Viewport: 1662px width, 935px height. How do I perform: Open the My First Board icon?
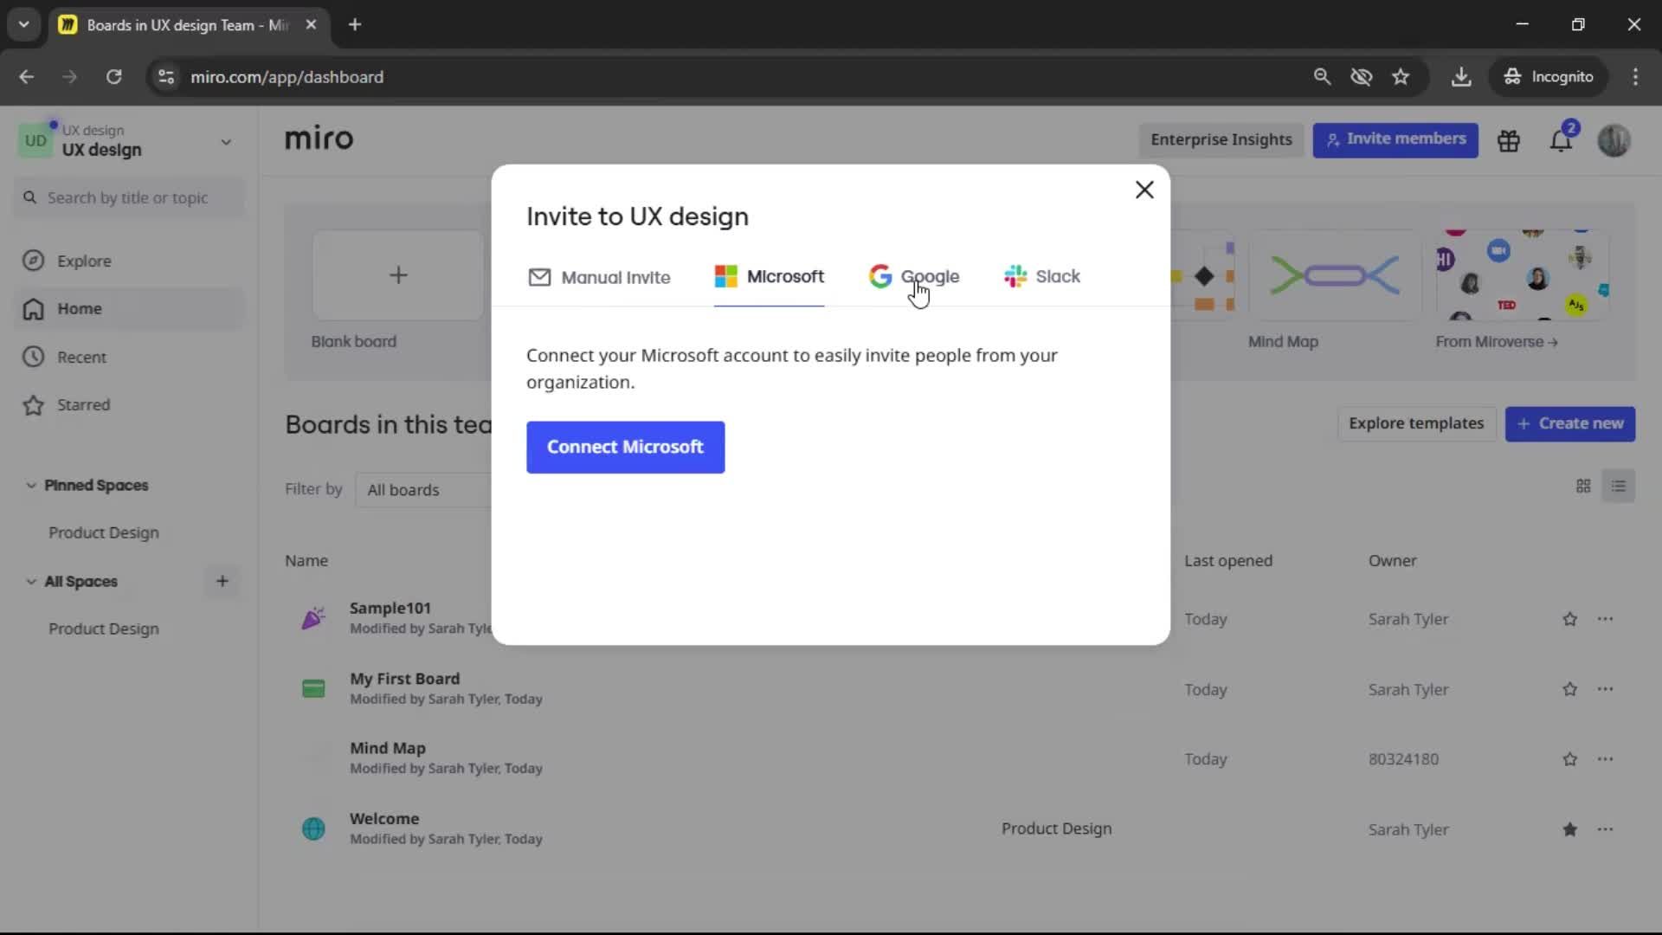[313, 689]
